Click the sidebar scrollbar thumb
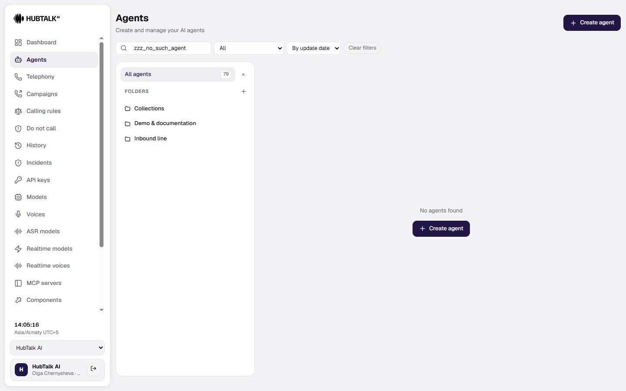Image resolution: width=626 pixels, height=391 pixels. point(101,145)
